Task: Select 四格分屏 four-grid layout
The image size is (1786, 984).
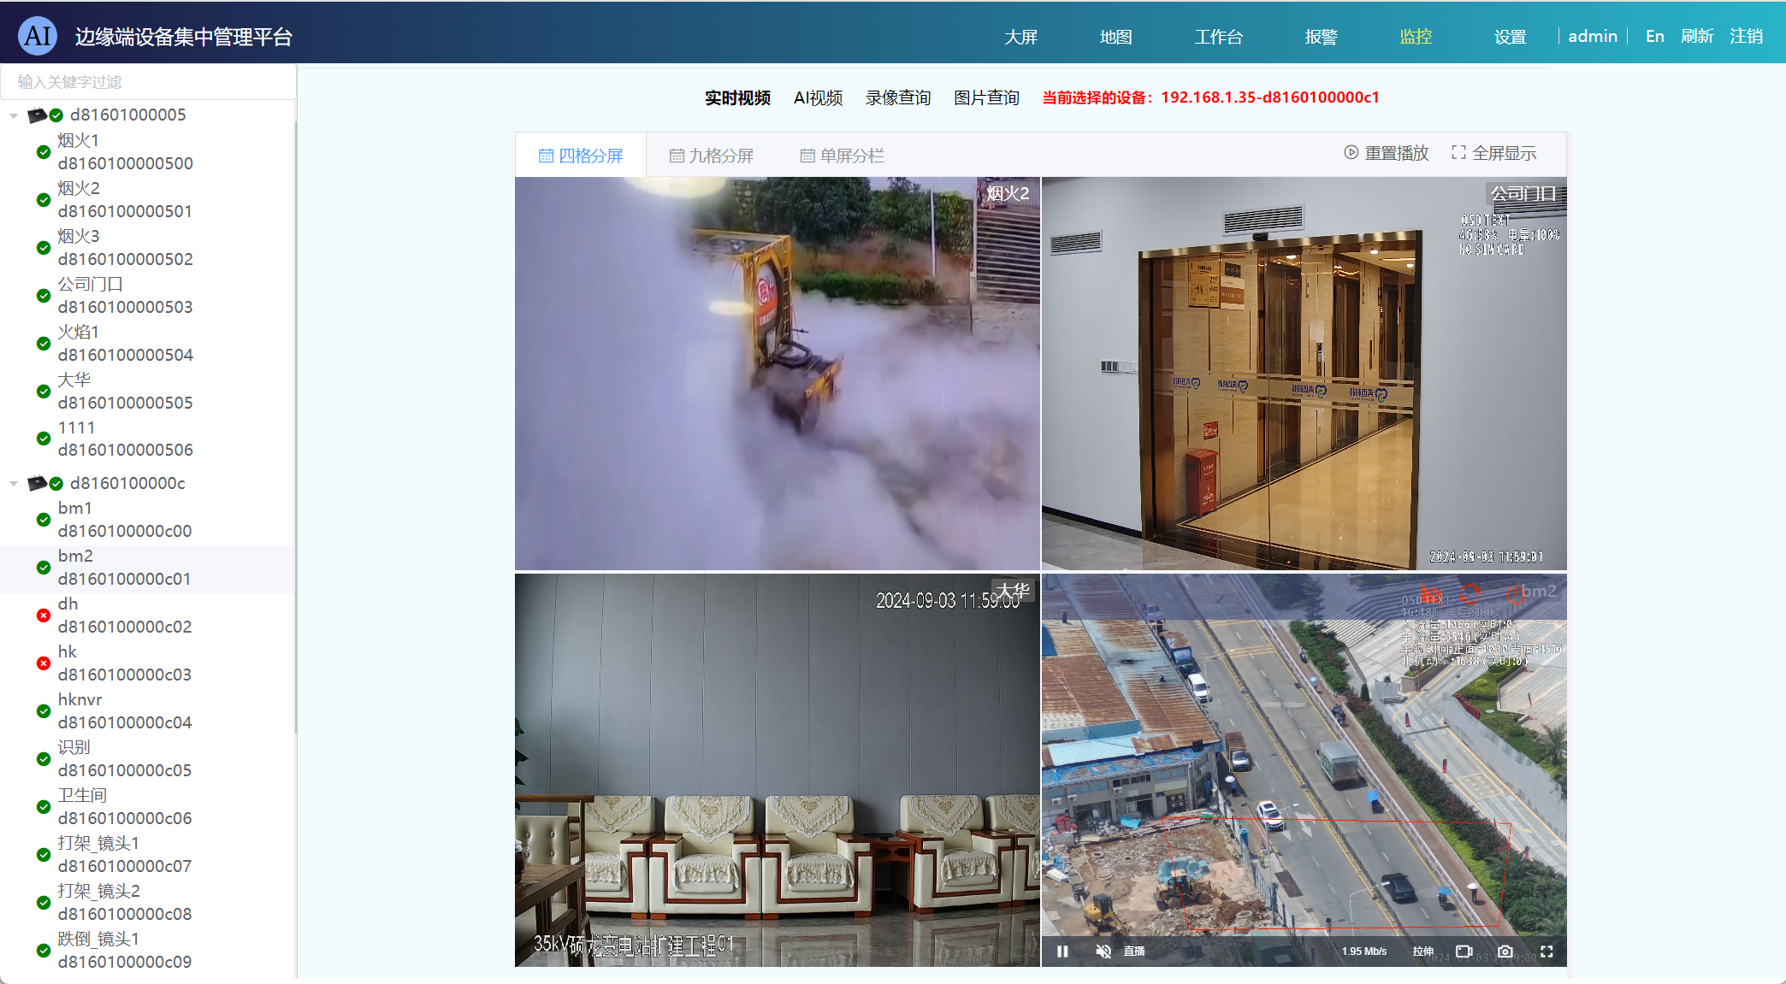Action: click(580, 156)
